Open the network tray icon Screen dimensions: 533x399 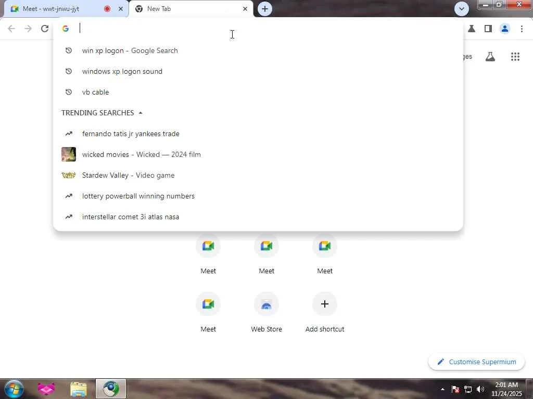pyautogui.click(x=468, y=389)
